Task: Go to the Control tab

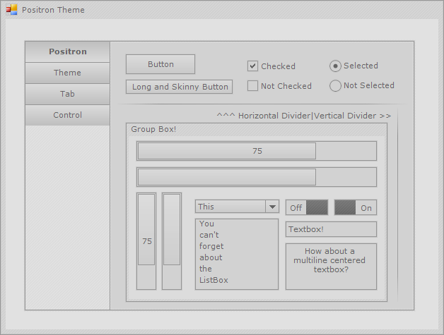Action: pos(68,115)
